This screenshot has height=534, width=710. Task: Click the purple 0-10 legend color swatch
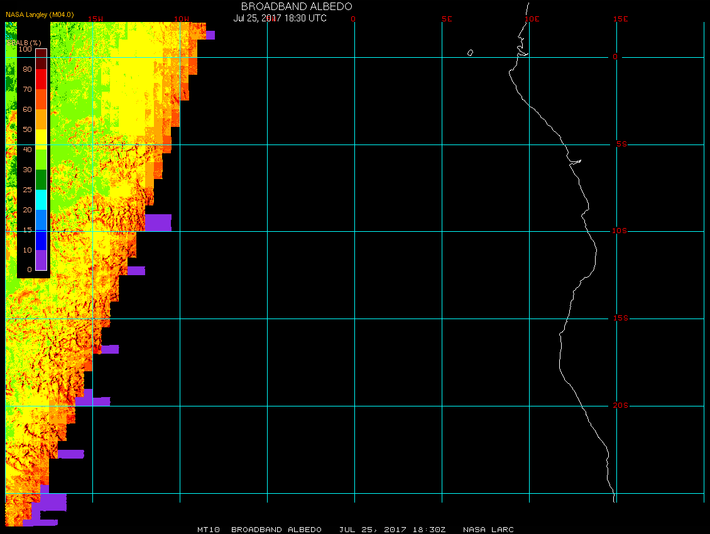click(x=41, y=260)
